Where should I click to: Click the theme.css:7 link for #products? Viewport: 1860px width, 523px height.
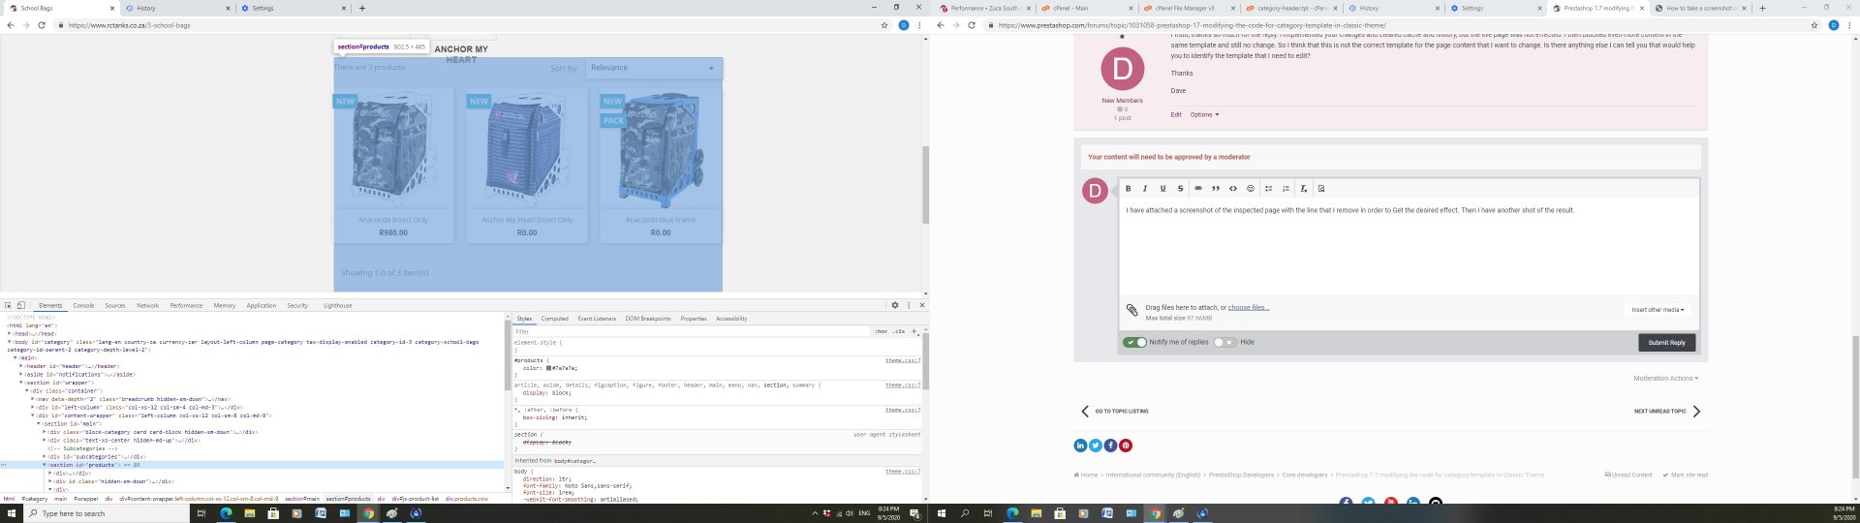pyautogui.click(x=903, y=360)
